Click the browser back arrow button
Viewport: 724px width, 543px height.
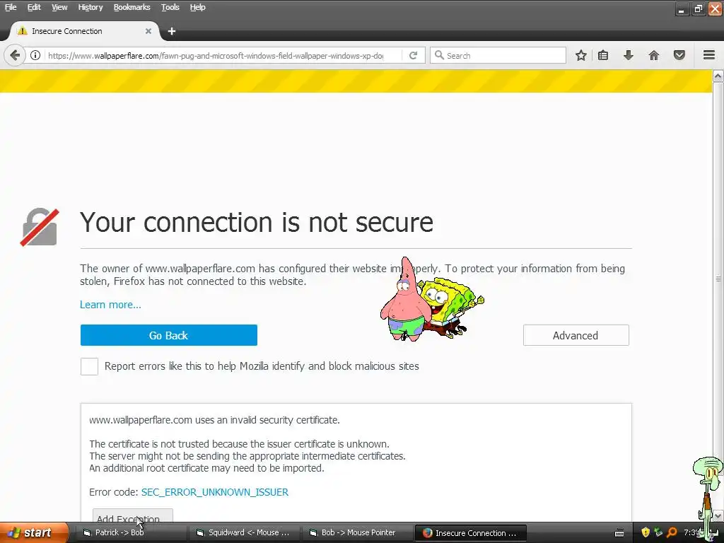coord(15,55)
